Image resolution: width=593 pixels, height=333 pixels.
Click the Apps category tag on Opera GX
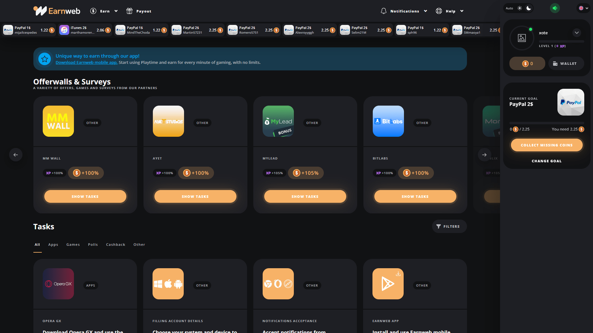[91, 285]
